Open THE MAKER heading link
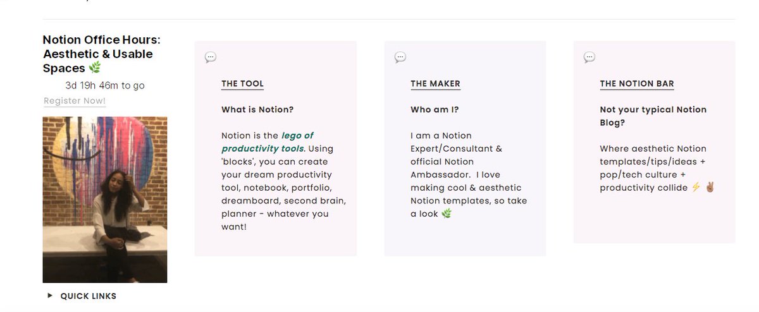The width and height of the screenshot is (759, 312). coord(436,84)
